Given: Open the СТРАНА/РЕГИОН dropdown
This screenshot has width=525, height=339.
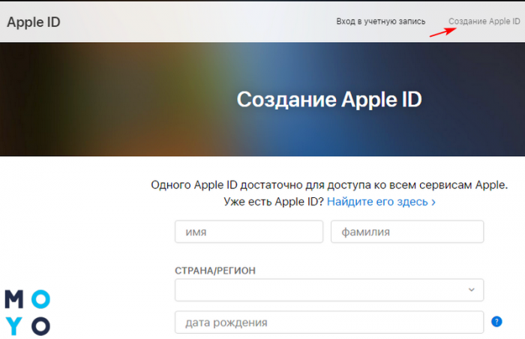Looking at the screenshot, I should (329, 289).
